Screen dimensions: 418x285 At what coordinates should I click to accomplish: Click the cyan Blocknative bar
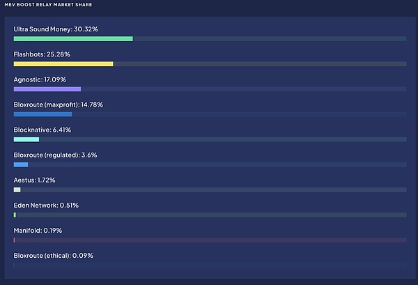coord(26,139)
